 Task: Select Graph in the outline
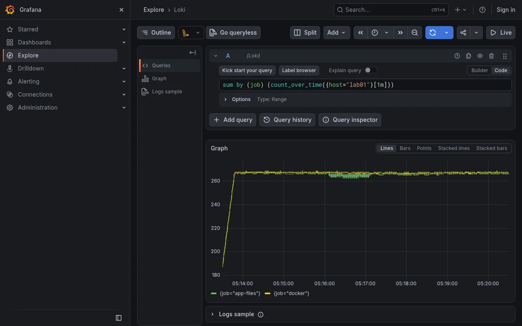[x=170, y=79]
